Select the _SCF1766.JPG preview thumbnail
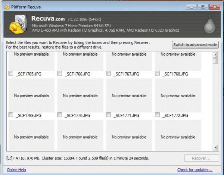Screen dimensions: 224x175 coord(80,61)
